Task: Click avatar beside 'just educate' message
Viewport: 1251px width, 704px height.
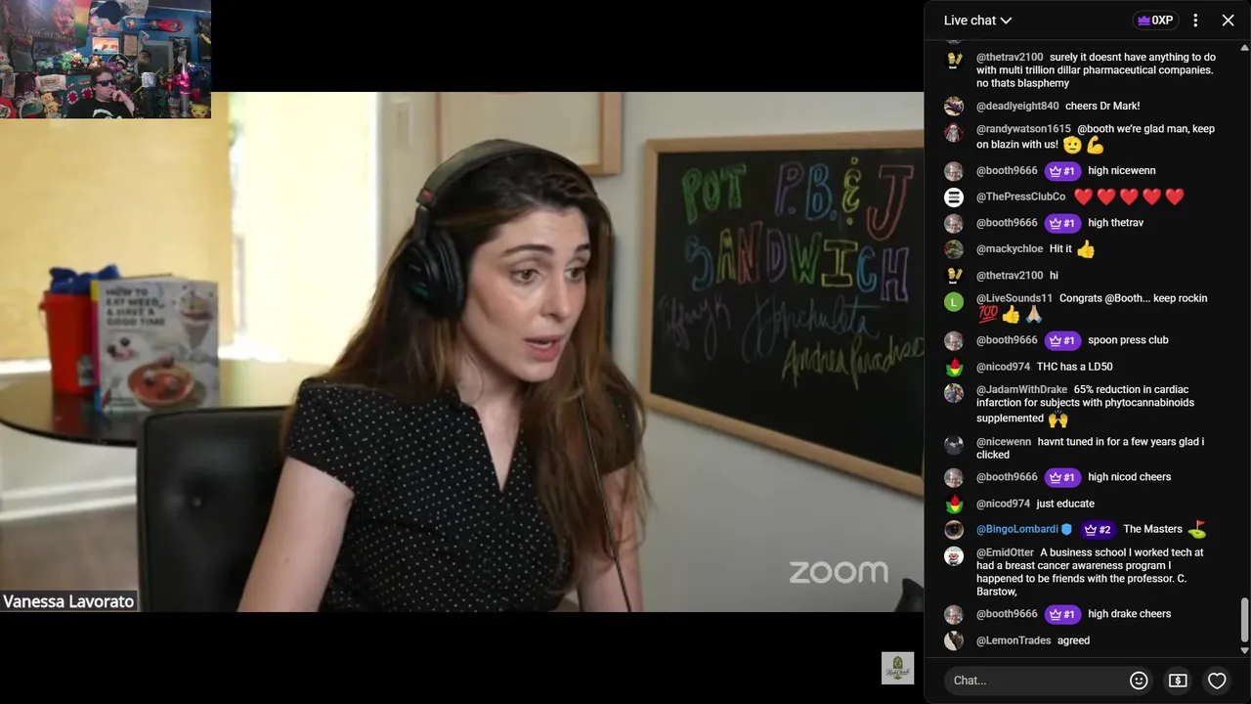Action: pos(954,505)
